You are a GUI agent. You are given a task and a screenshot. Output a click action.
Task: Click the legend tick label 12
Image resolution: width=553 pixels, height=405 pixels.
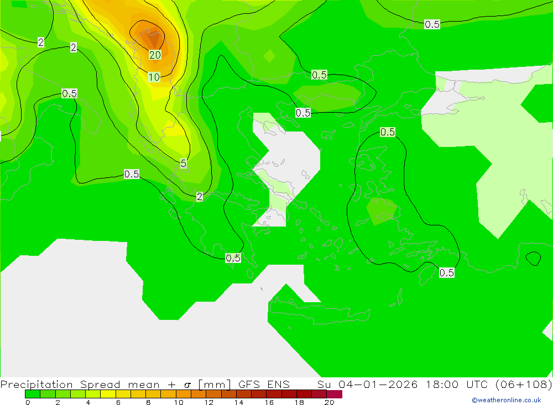point(209,402)
